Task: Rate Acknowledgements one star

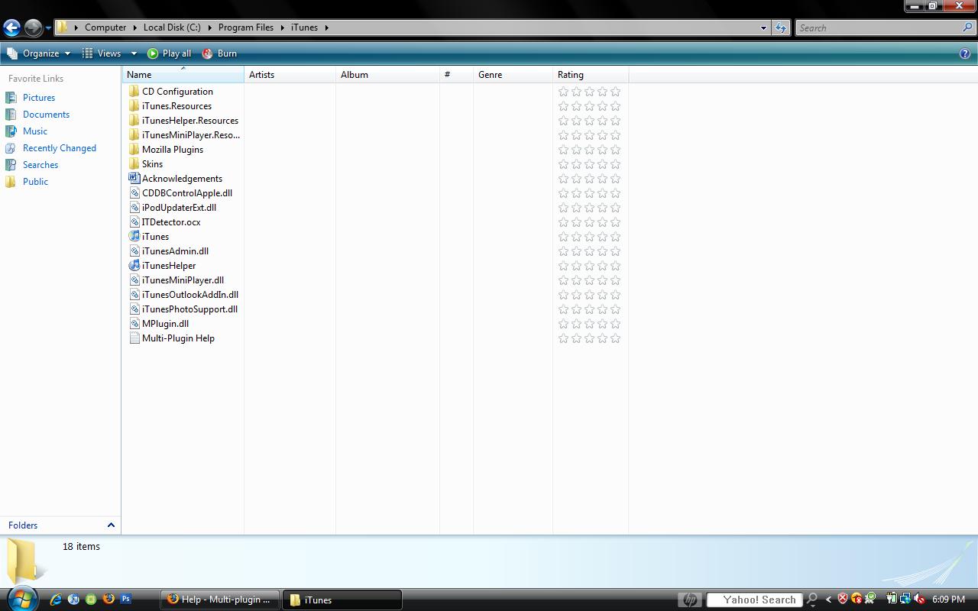Action: 563,179
